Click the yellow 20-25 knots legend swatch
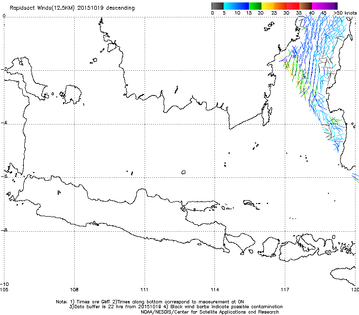 268,6
